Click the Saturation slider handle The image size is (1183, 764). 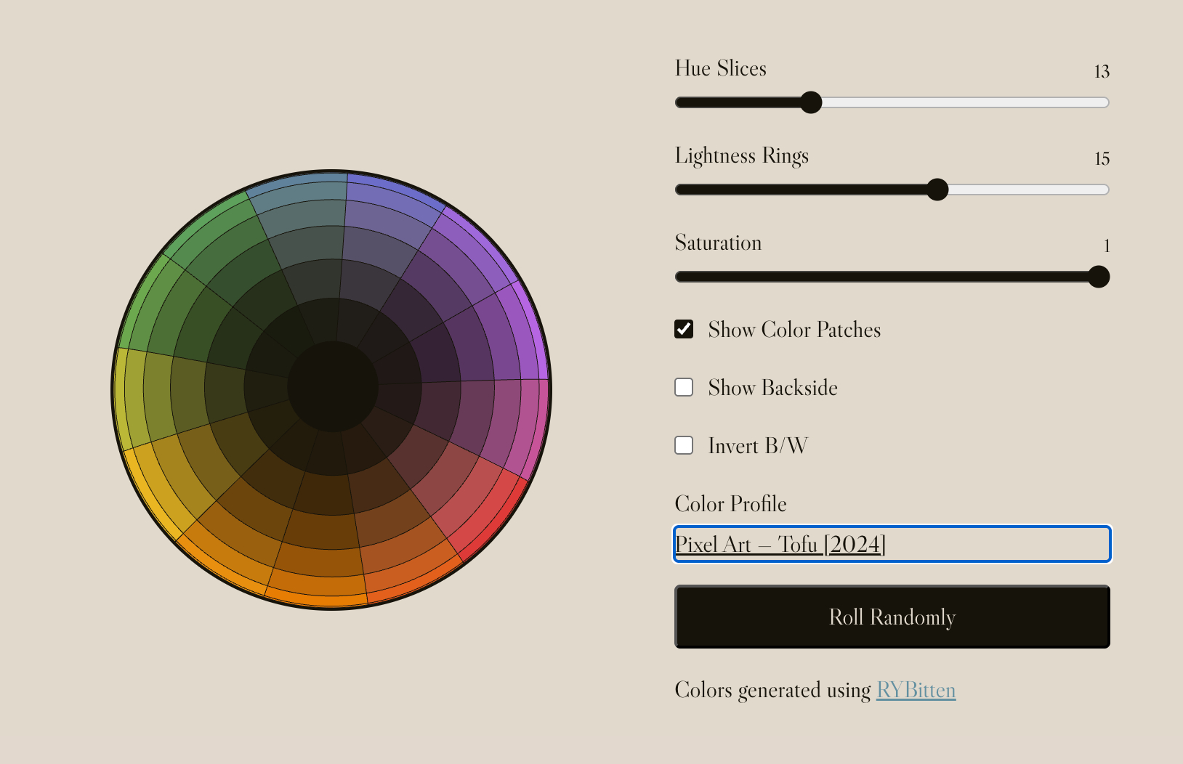coord(1098,277)
